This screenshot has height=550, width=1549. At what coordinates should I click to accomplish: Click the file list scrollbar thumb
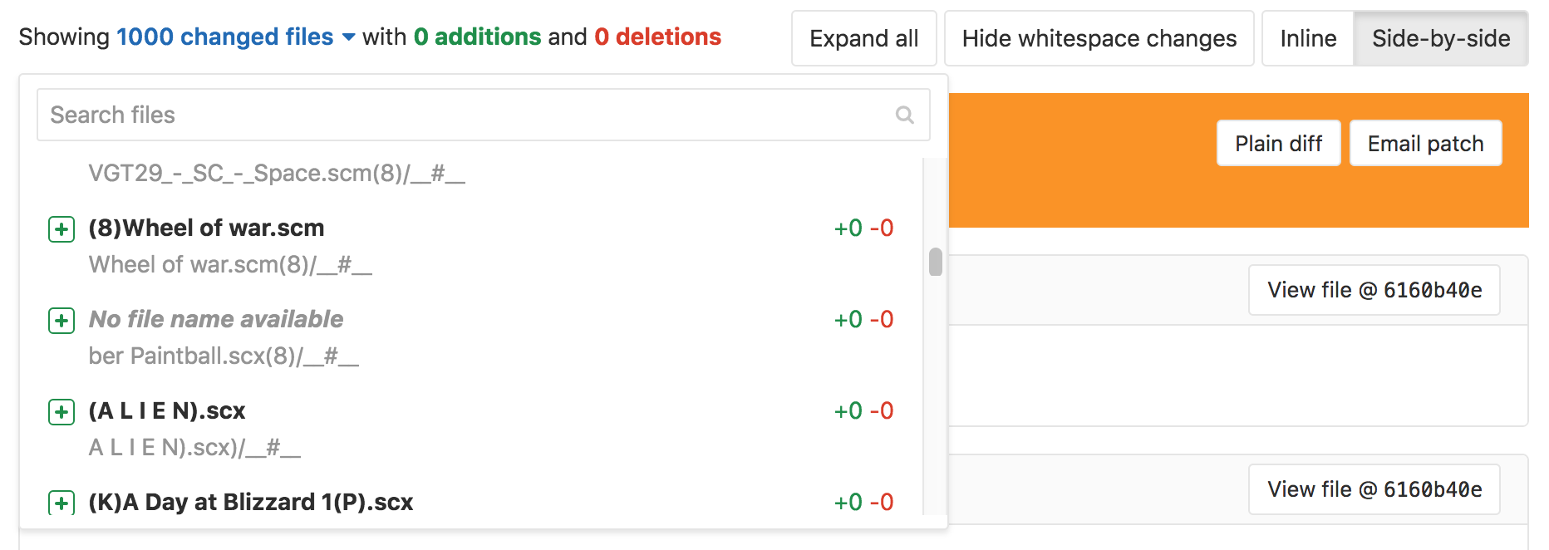[x=936, y=262]
